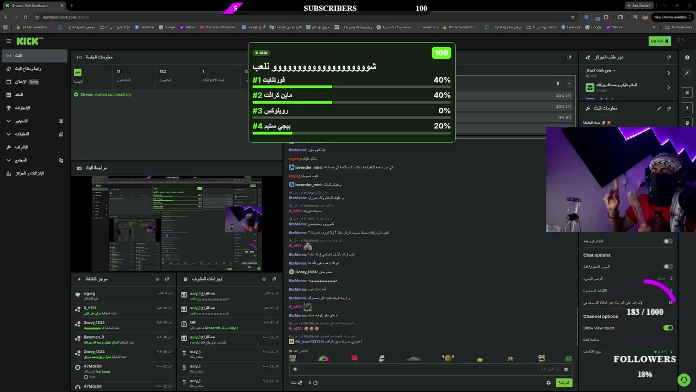Viewport: 696px width, 392px height.
Task: Open the emoji picker in the chat input
Action: pos(565,369)
